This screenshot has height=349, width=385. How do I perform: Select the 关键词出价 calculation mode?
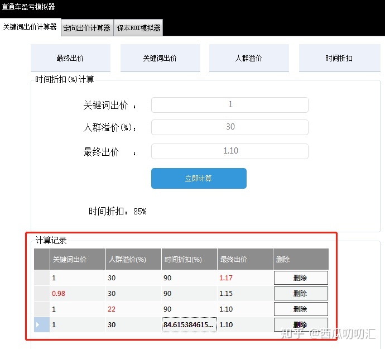pos(160,58)
